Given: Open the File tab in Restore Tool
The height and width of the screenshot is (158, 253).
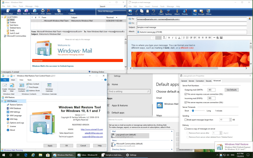Looking at the screenshot, I should tap(5, 80).
